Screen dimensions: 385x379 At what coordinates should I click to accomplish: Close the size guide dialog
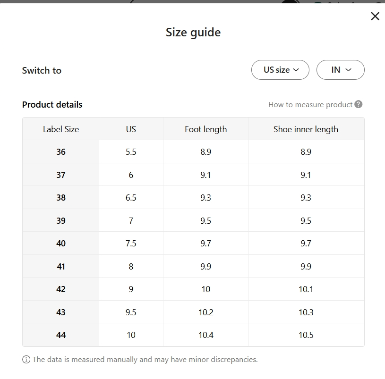[x=375, y=17]
